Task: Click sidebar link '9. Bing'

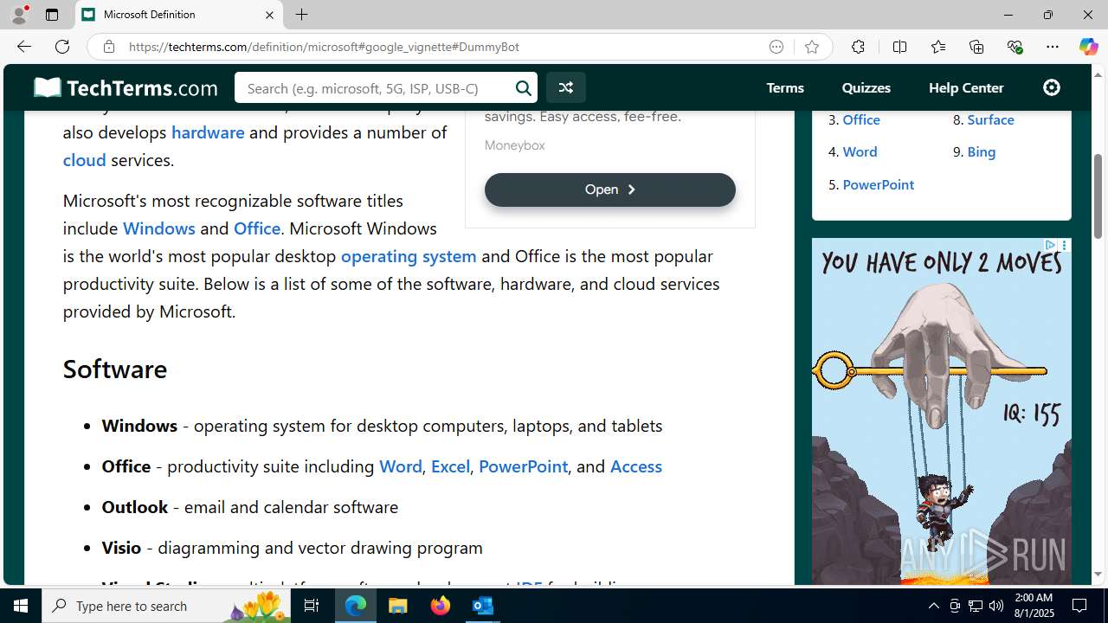Action: (981, 151)
